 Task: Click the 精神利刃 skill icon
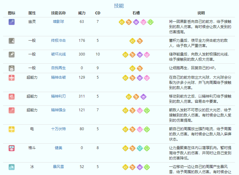point(12,96)
